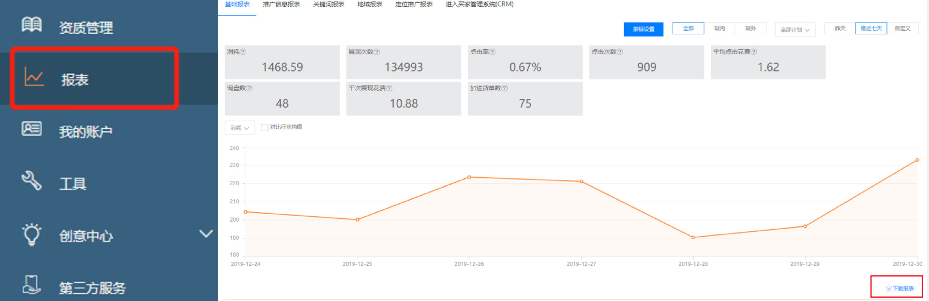Click the 工具 wrench icon
Image resolution: width=929 pixels, height=301 pixels.
32,181
